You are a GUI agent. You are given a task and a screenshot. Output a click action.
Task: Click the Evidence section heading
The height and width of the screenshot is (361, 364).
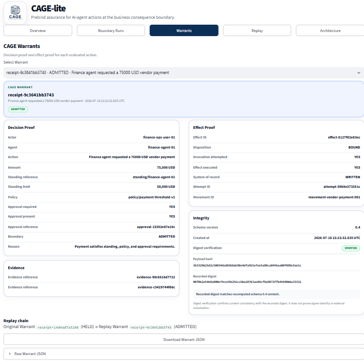pyautogui.click(x=16, y=268)
